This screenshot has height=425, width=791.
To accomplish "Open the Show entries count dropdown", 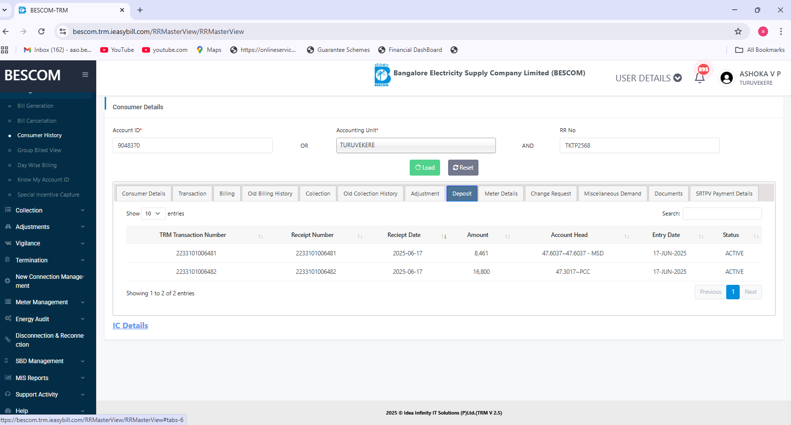I will pyautogui.click(x=153, y=213).
